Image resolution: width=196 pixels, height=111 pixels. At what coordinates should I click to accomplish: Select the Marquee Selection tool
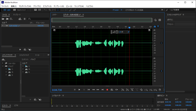point(62,10)
